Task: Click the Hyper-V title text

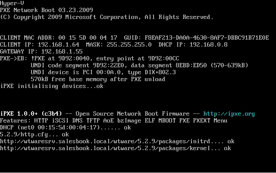Action: (x=12, y=3)
